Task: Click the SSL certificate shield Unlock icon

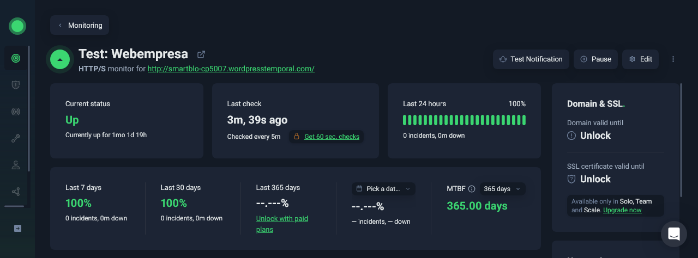Action: pyautogui.click(x=571, y=179)
